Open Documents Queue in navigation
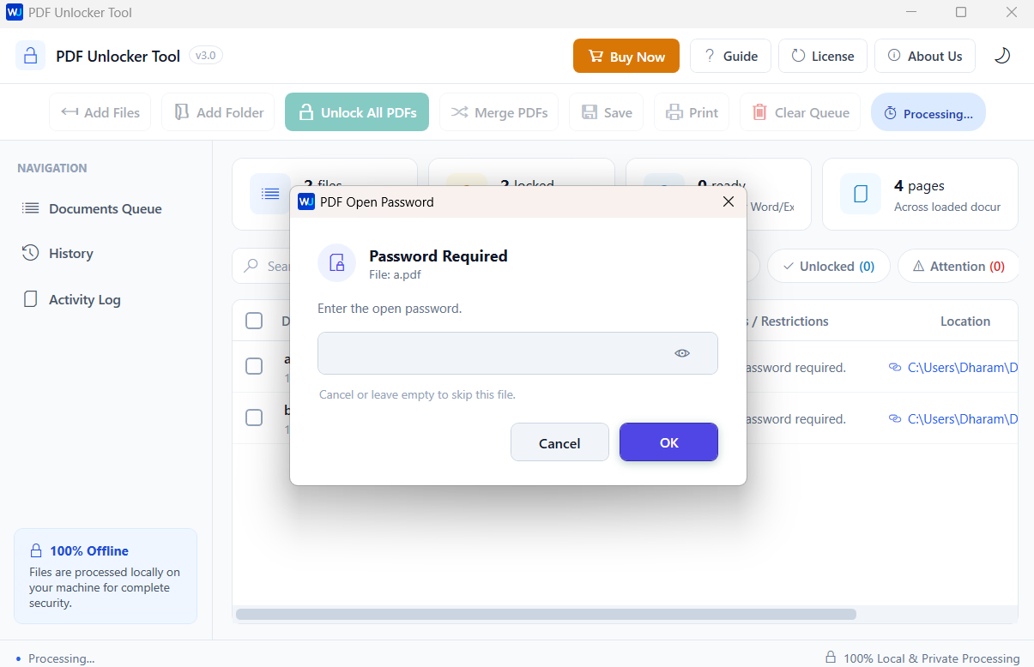Viewport: 1034px width, 667px height. point(106,208)
